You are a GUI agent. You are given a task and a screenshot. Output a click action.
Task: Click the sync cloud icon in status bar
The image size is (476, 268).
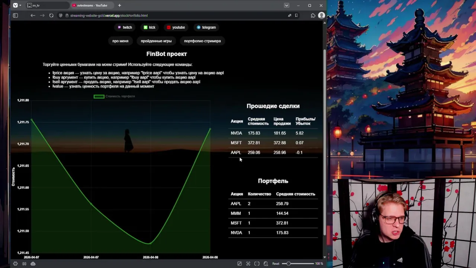[33, 264]
